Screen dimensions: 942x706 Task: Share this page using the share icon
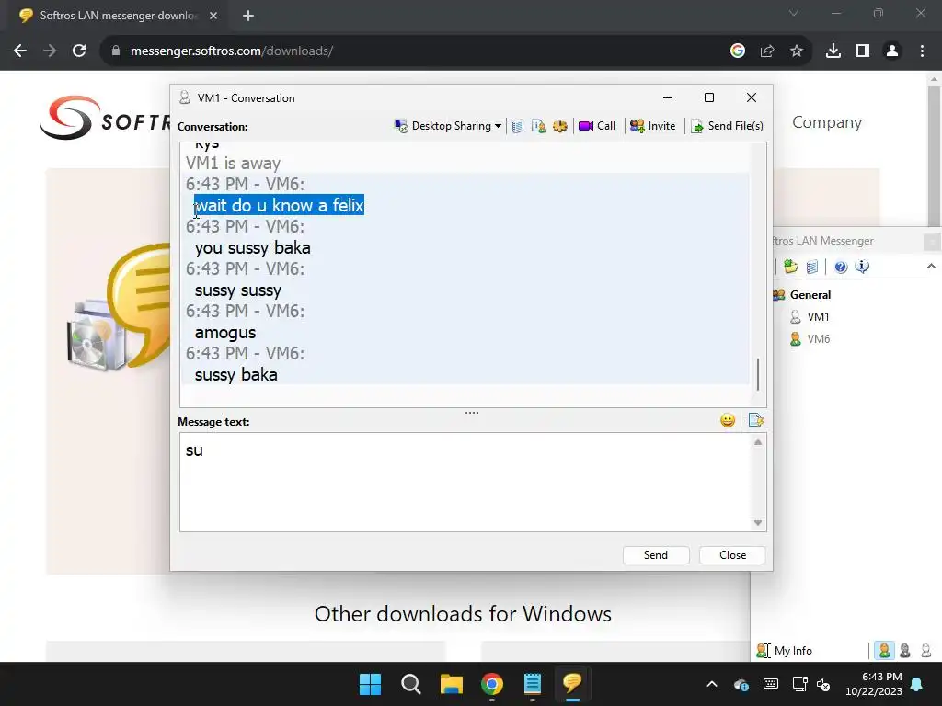click(x=767, y=51)
